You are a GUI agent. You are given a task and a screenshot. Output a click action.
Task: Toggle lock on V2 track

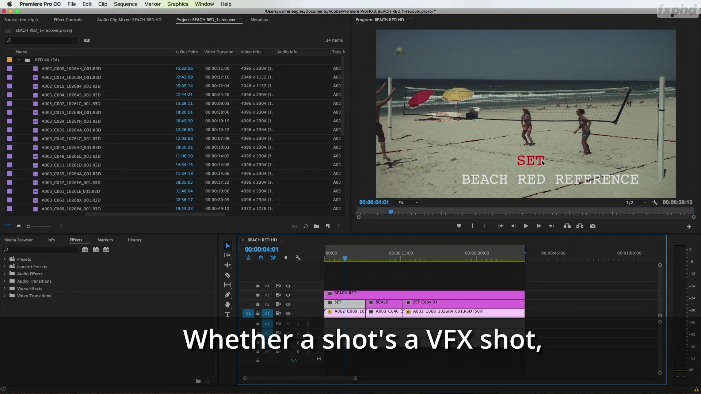click(258, 304)
